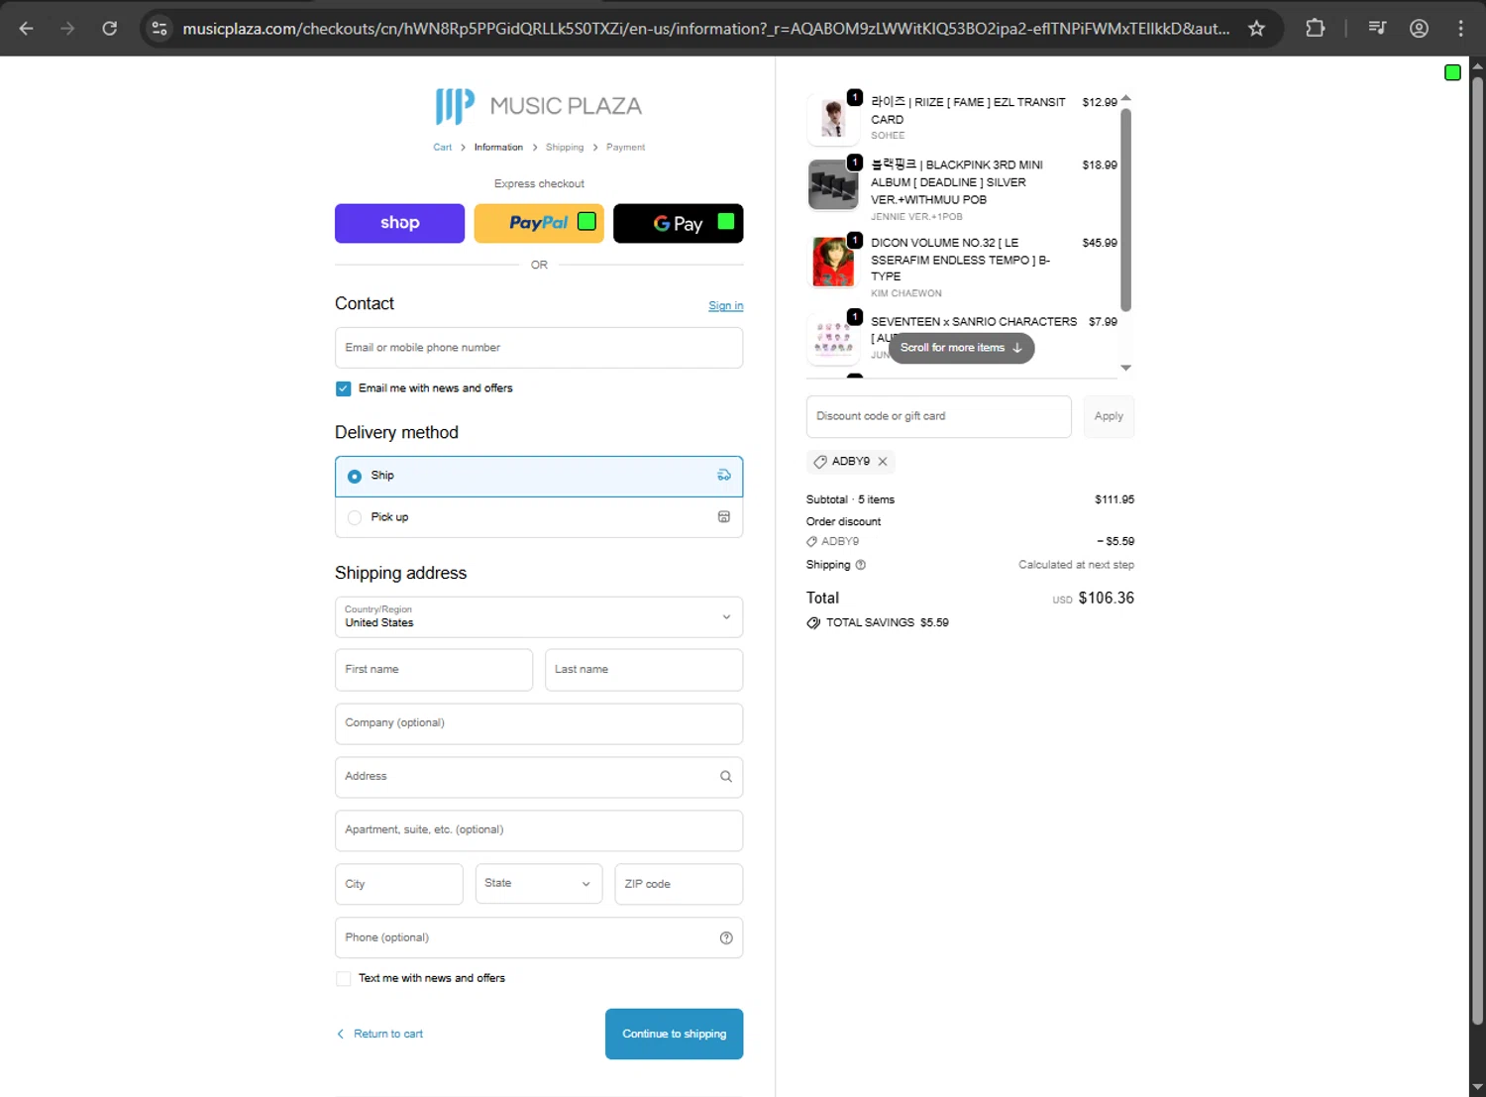Click the Email or mobile phone number field
The image size is (1486, 1097).
[539, 348]
